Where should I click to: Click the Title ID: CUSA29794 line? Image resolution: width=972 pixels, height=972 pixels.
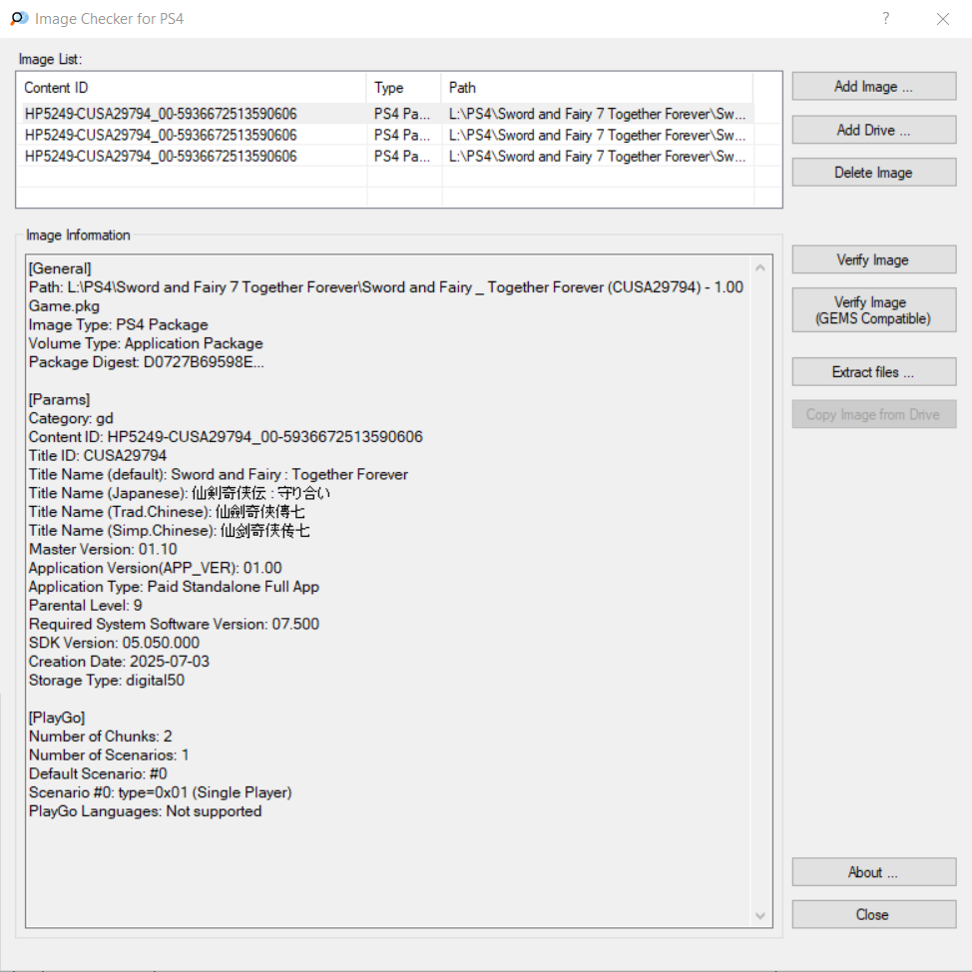click(x=98, y=456)
